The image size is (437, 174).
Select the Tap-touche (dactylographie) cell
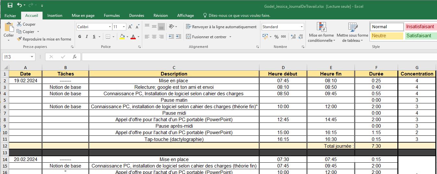coord(174,139)
